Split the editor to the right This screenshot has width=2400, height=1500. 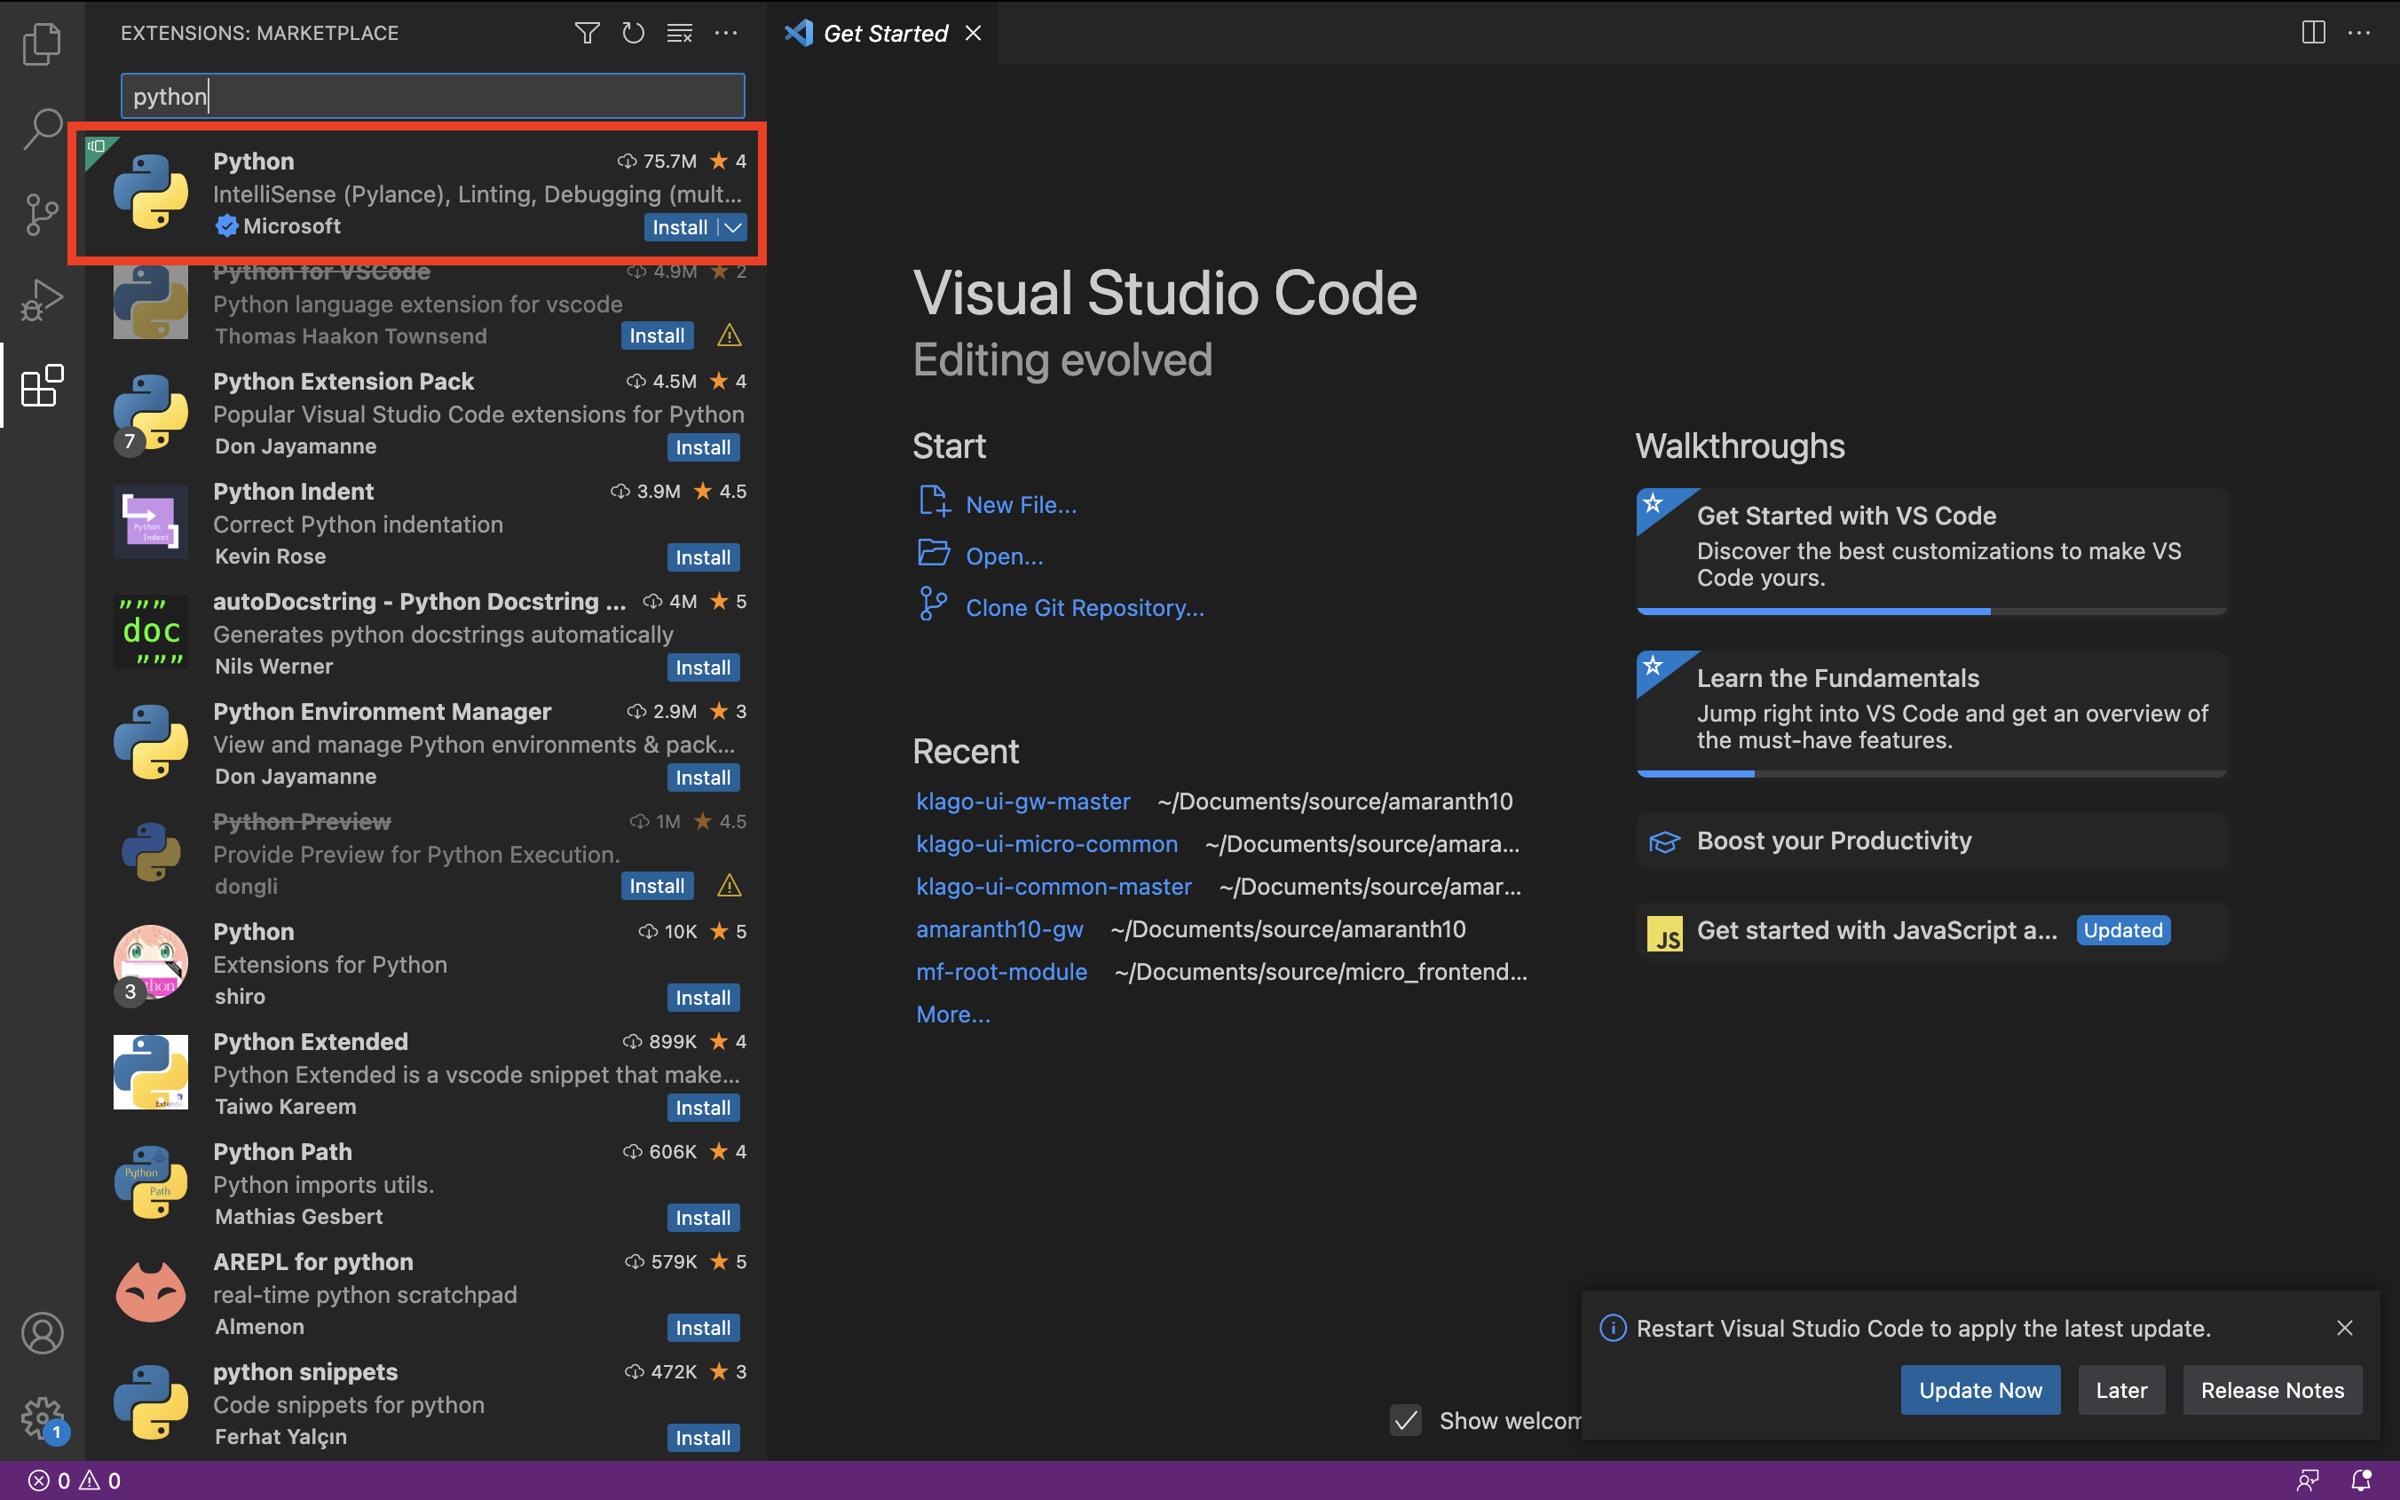pyautogui.click(x=2313, y=34)
